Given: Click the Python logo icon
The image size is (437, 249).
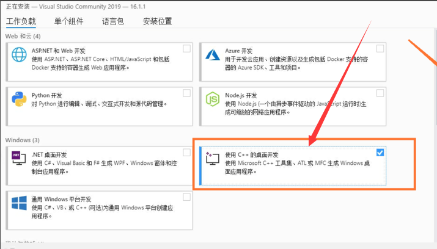Looking at the screenshot, I should 19,99.
